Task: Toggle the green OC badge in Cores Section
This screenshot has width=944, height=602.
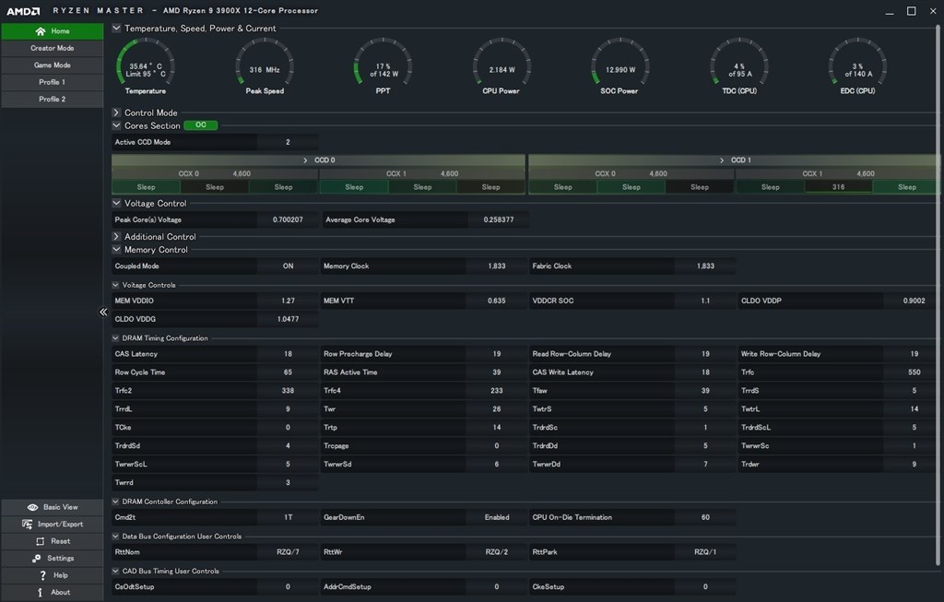Action: [x=200, y=125]
